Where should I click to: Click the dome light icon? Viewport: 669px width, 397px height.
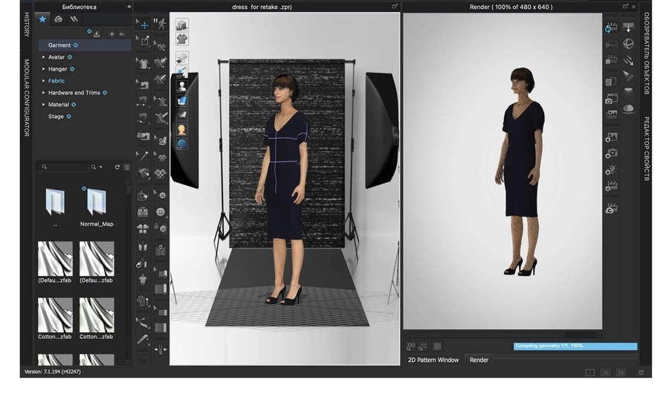click(x=628, y=108)
